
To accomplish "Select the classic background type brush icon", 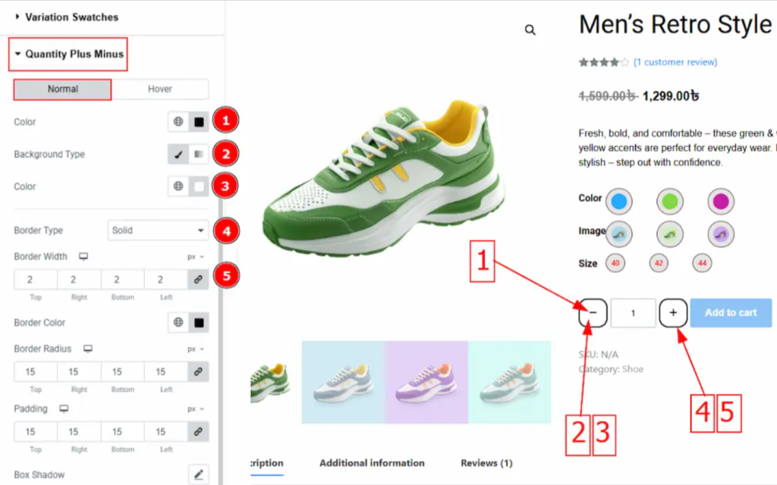I will [x=178, y=155].
